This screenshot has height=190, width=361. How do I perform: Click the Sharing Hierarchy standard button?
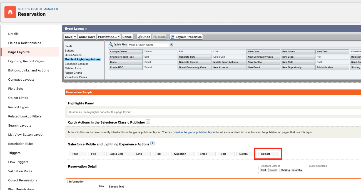pos(291,170)
